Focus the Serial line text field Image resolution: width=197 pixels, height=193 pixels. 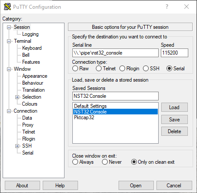[115, 53]
